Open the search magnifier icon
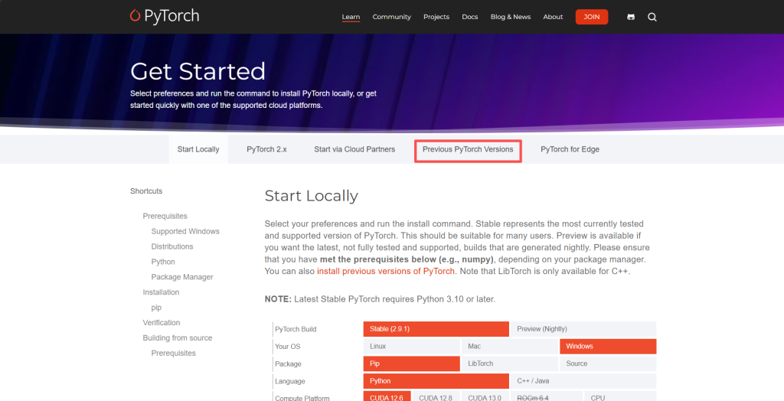This screenshot has width=784, height=401. 652,17
